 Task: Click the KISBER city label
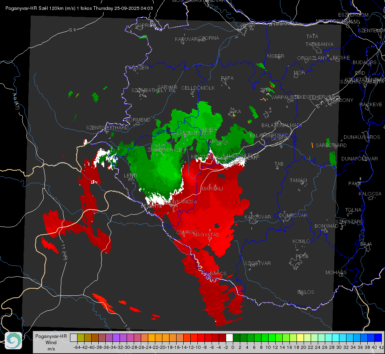pos(276,56)
